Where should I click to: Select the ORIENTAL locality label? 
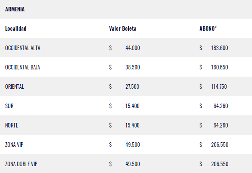(x=15, y=87)
